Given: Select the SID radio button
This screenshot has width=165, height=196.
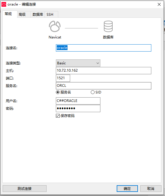Looking at the screenshot, I should tap(93, 92).
